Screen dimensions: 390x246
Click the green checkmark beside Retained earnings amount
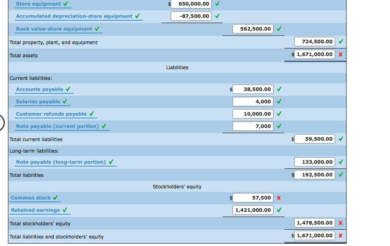point(278,210)
